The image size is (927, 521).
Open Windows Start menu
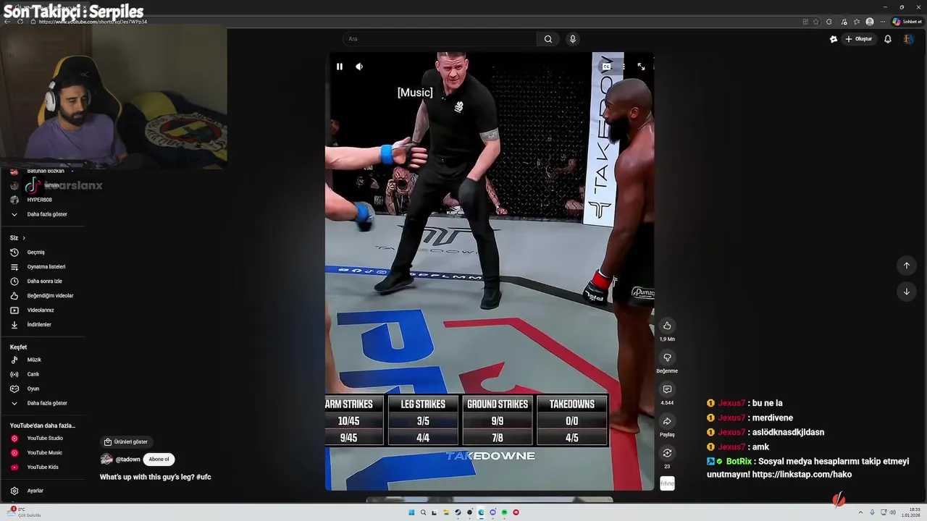[x=411, y=512]
